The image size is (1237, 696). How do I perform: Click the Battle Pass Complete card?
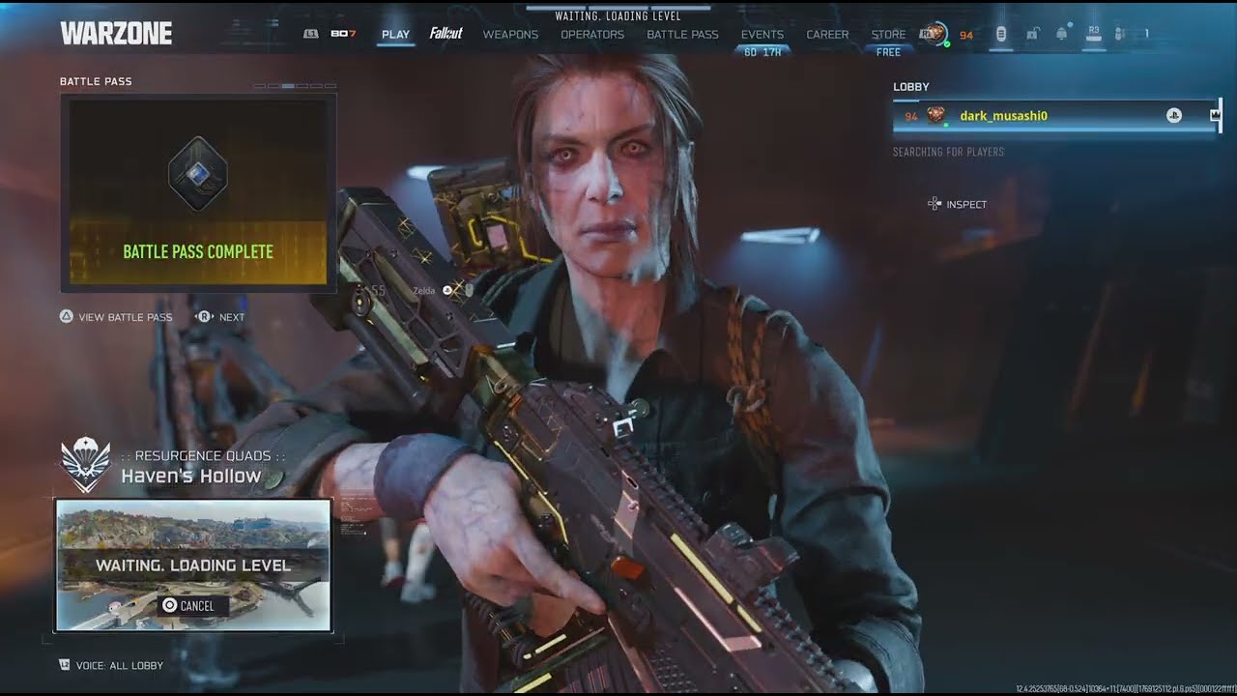point(198,192)
